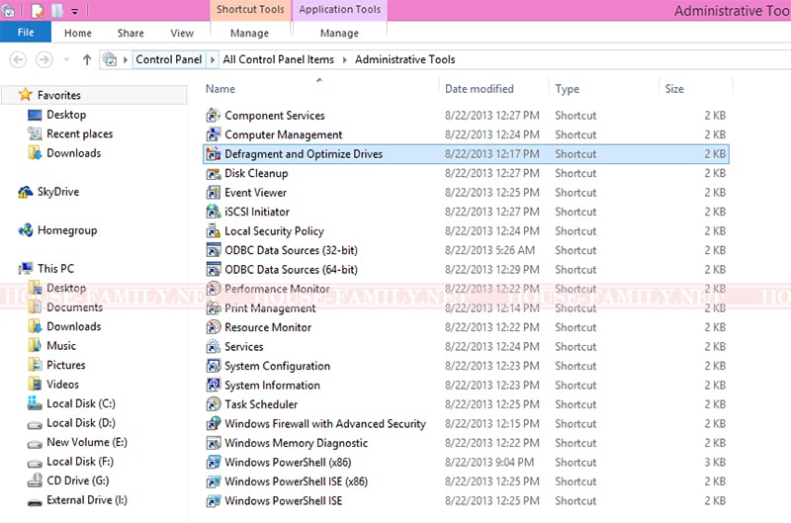
Task: Select the Windows PowerShell ISE file name
Action: coord(284,501)
